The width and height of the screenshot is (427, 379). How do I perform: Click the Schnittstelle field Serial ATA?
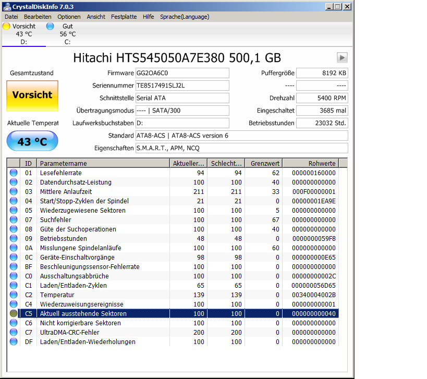point(182,98)
